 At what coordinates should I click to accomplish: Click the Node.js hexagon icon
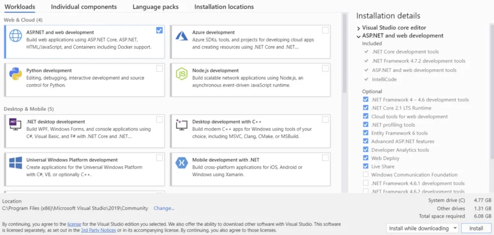click(x=181, y=74)
